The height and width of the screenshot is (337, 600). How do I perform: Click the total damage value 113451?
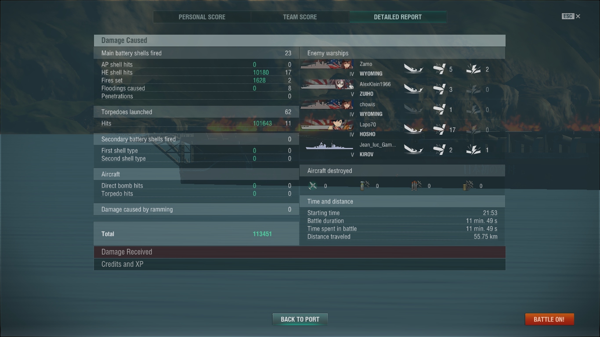262,234
